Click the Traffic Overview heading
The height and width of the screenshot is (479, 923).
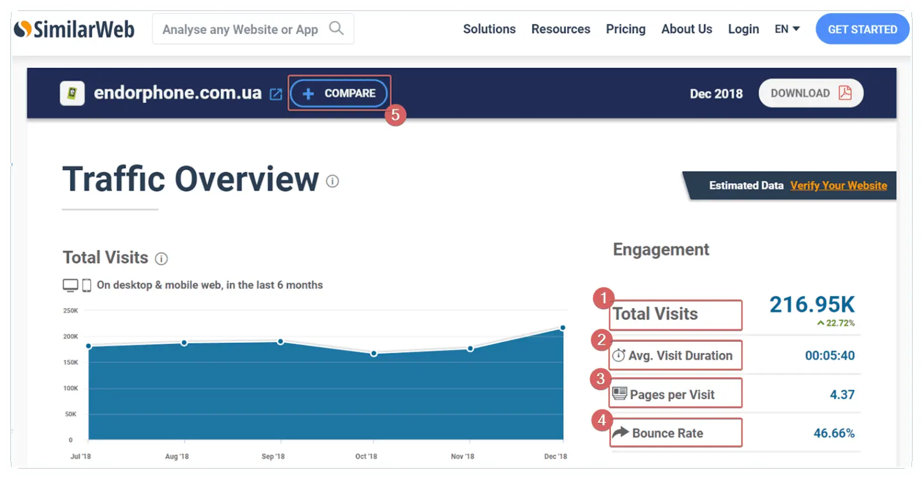[190, 179]
